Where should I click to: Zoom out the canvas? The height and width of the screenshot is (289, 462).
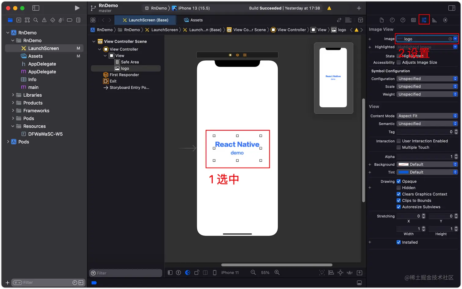253,272
